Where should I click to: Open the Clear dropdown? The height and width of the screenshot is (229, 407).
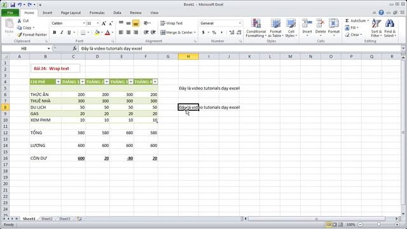(354, 35)
